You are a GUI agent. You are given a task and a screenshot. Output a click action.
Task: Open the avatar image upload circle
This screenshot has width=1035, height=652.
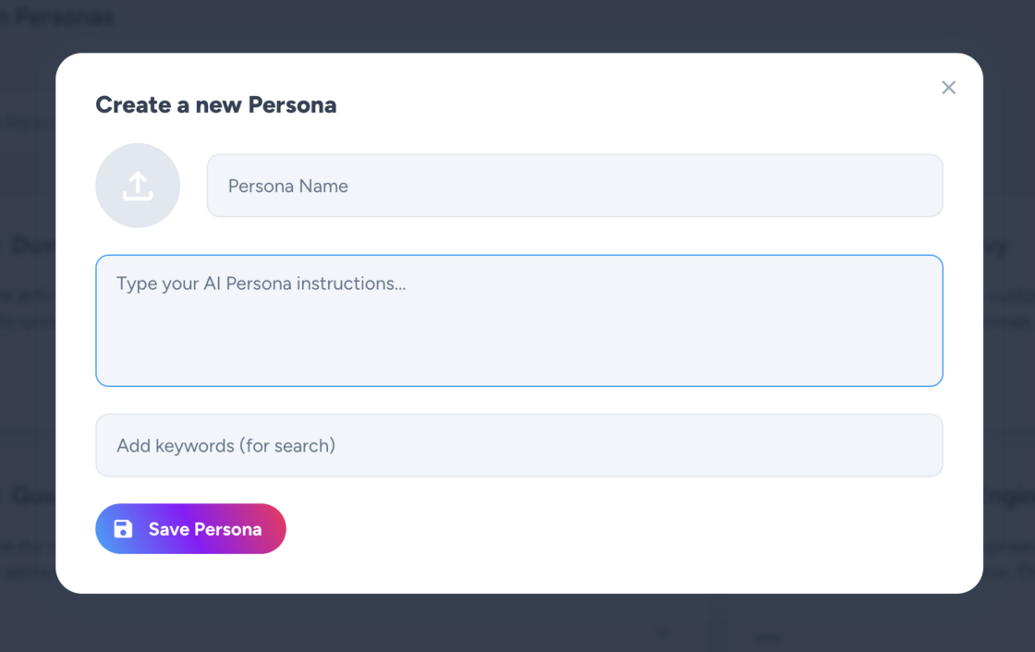click(x=138, y=186)
